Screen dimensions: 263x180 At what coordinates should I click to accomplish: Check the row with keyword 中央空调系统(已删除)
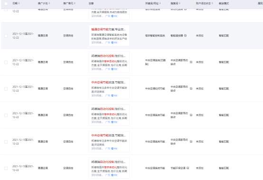[6, 62]
